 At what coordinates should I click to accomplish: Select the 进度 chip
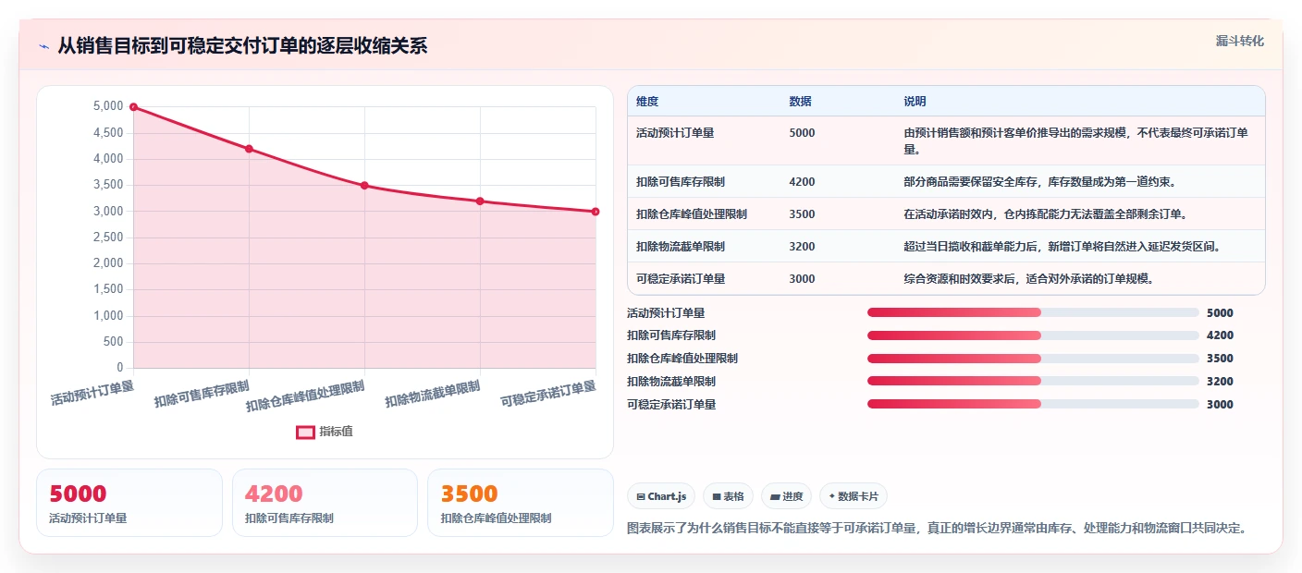click(786, 496)
